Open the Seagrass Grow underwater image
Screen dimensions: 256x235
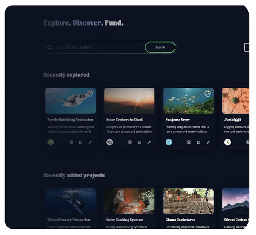click(x=189, y=100)
